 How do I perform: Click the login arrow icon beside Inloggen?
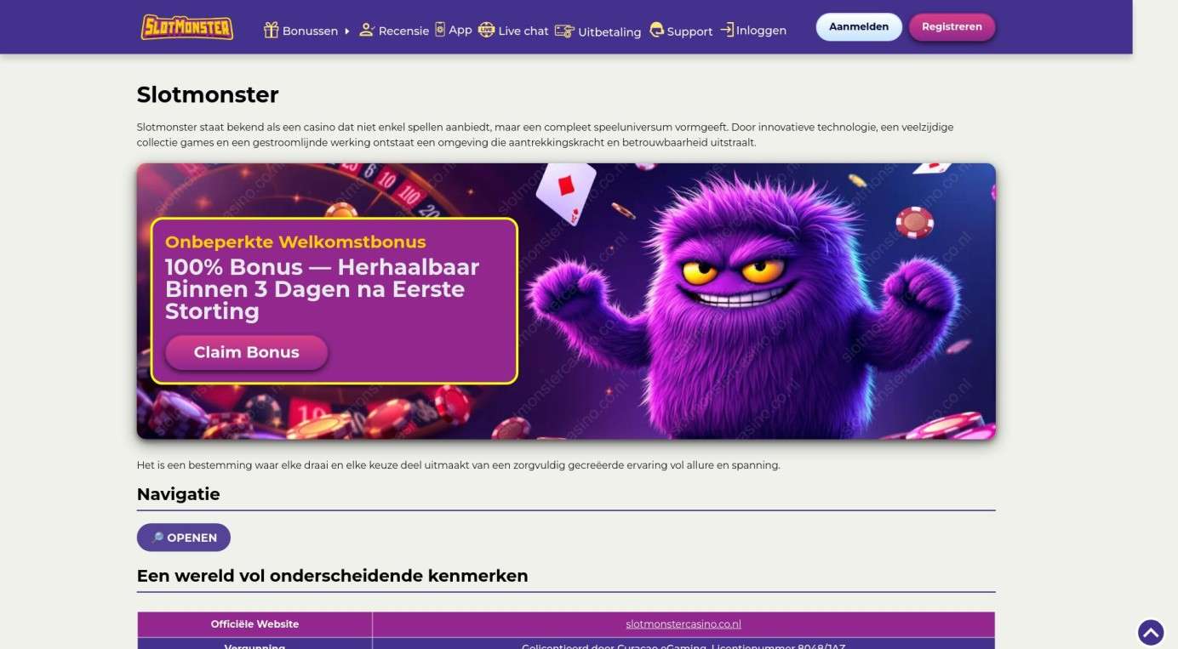[x=727, y=30]
